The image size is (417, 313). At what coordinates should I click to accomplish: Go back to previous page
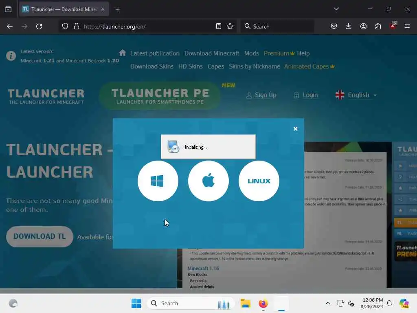click(10, 26)
